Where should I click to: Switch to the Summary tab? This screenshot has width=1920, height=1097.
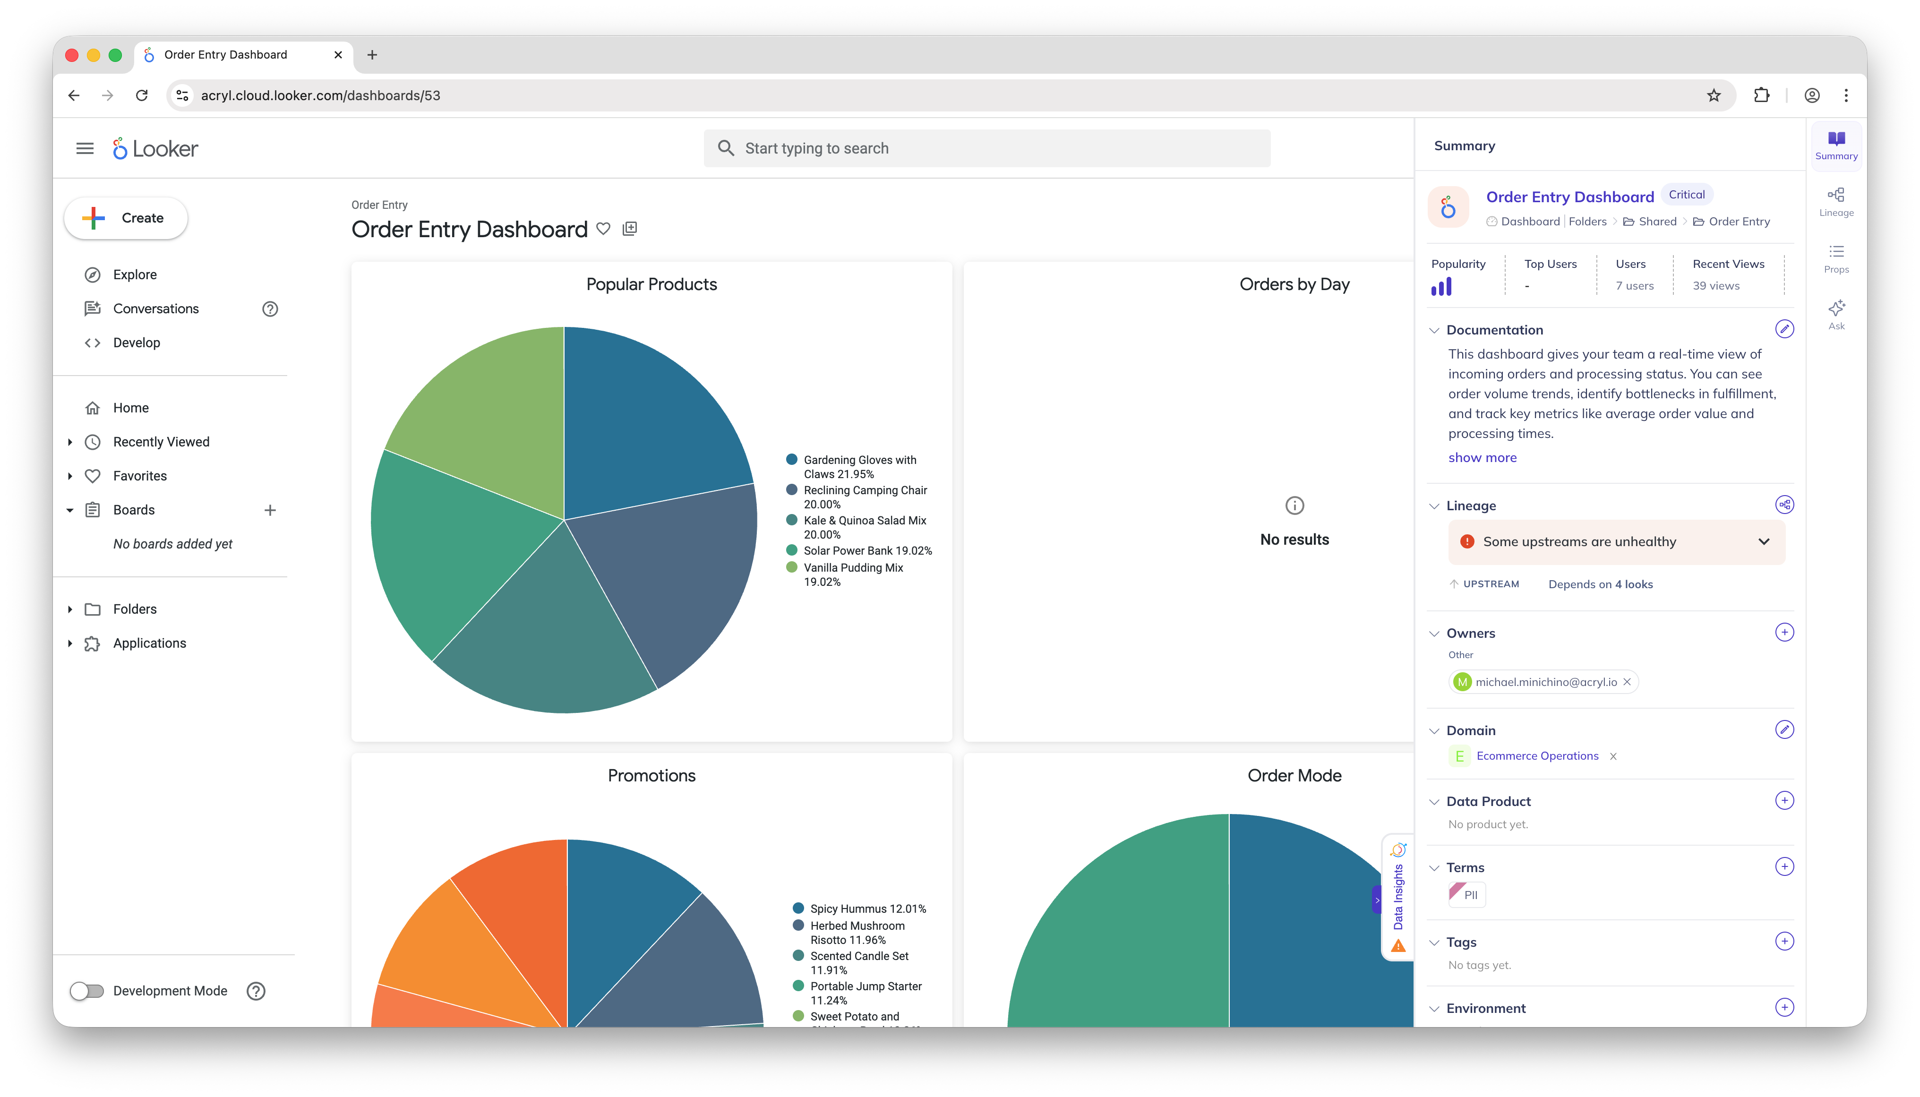(x=1835, y=146)
